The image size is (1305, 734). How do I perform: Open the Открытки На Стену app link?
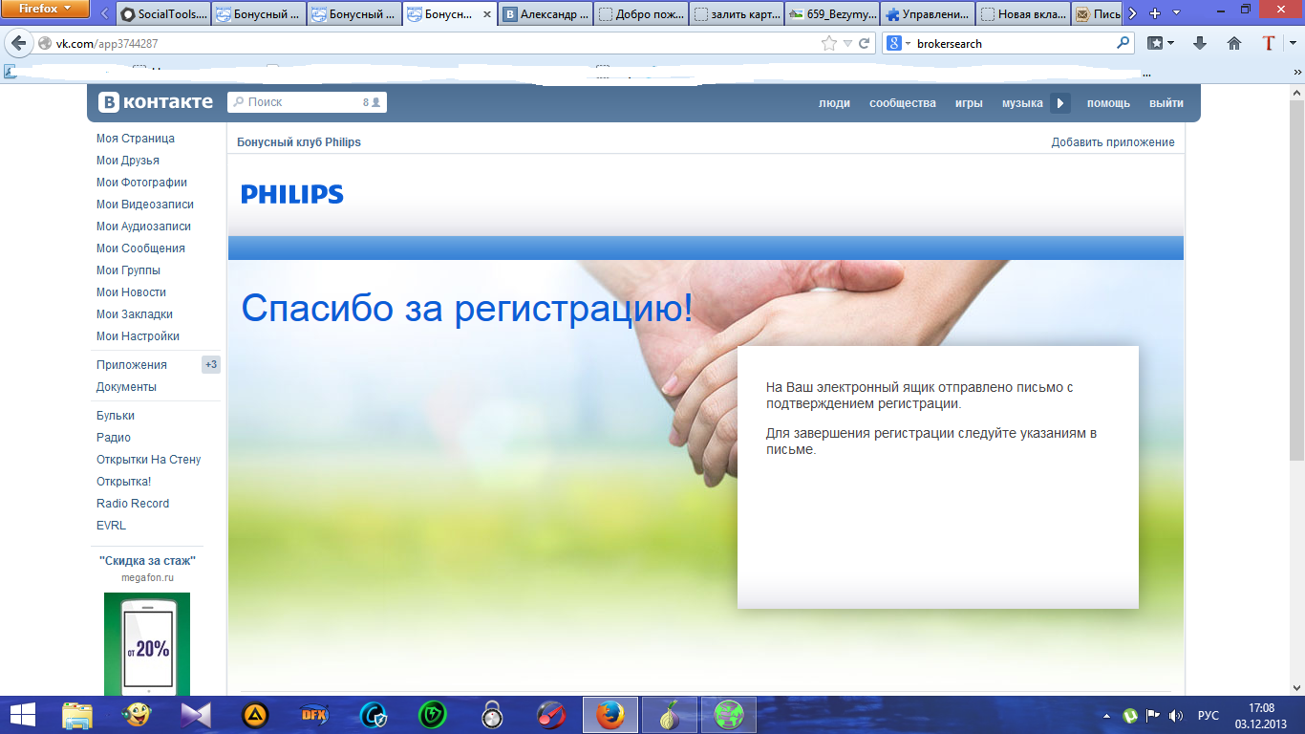click(x=148, y=460)
